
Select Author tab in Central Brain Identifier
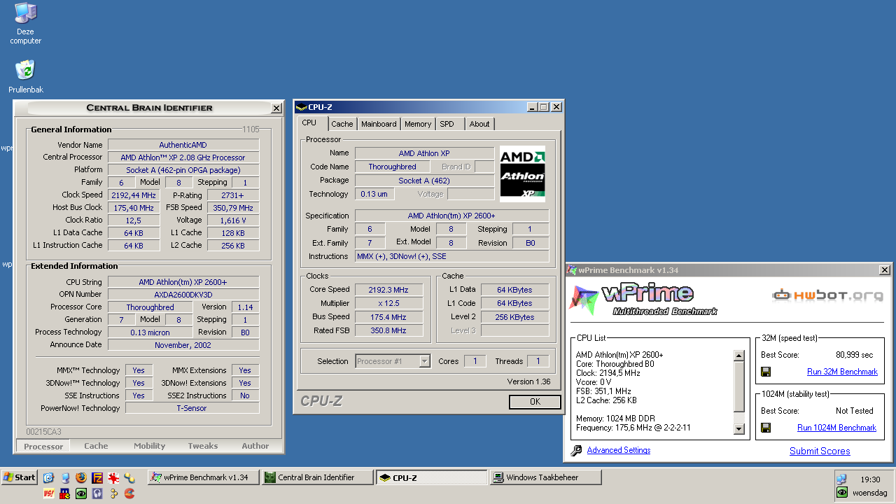tap(255, 446)
